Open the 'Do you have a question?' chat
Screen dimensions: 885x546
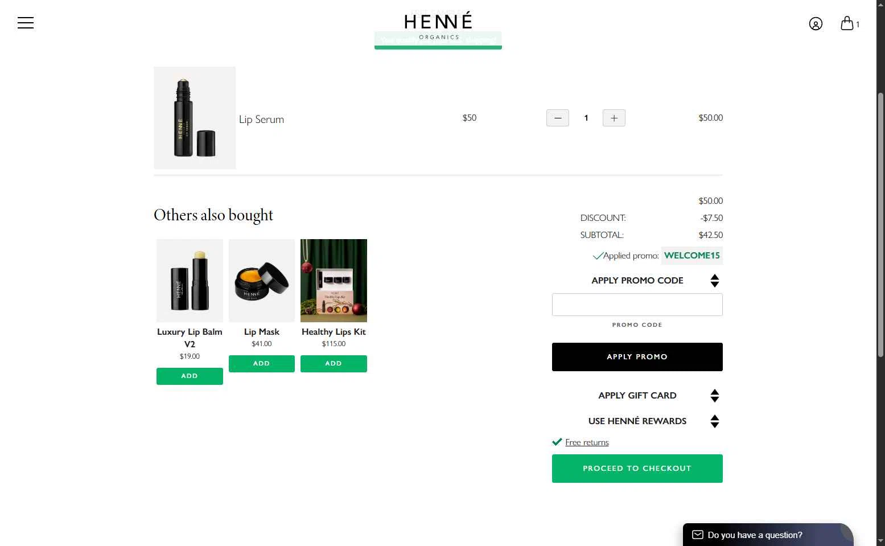(768, 535)
